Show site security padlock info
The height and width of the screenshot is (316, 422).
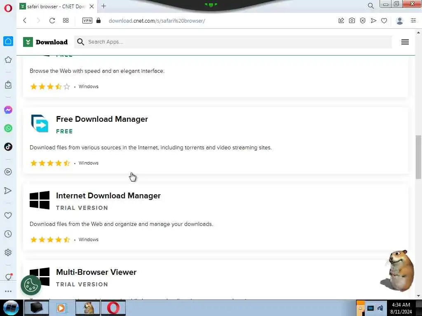click(x=98, y=21)
